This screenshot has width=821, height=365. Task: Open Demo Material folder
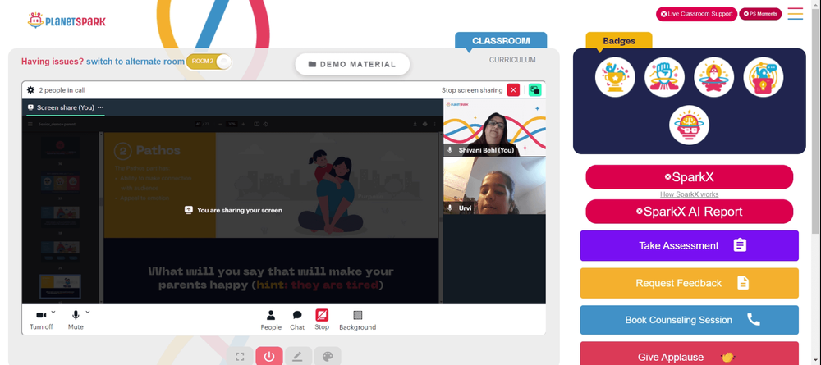tap(352, 64)
